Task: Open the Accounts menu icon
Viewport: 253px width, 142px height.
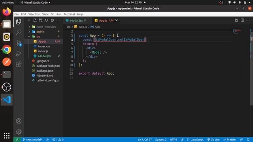Action: pos(19,121)
